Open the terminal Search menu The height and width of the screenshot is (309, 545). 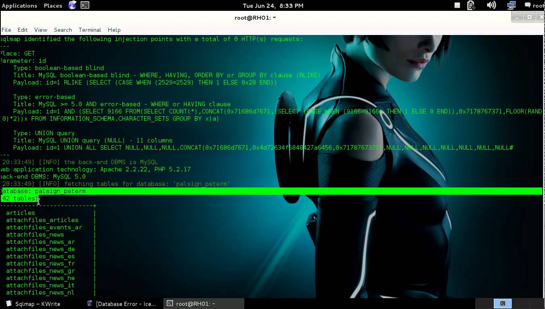pos(63,30)
